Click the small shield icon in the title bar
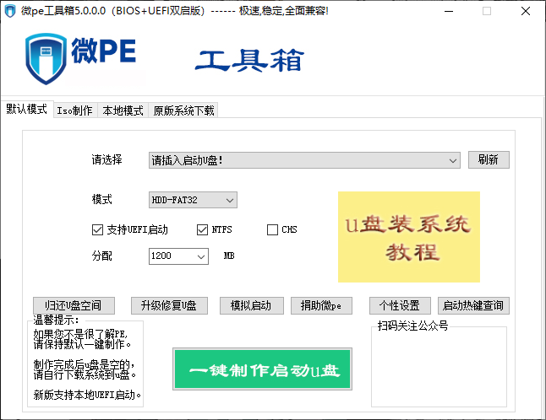The height and width of the screenshot is (420, 546). tap(10, 11)
